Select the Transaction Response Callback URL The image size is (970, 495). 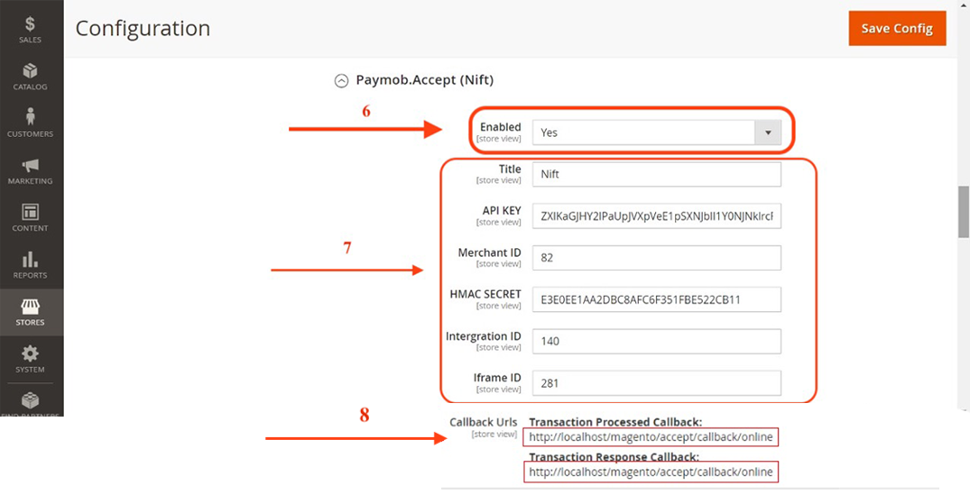(651, 472)
